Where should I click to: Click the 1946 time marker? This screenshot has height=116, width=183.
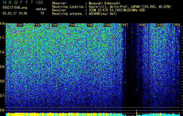click(107, 25)
